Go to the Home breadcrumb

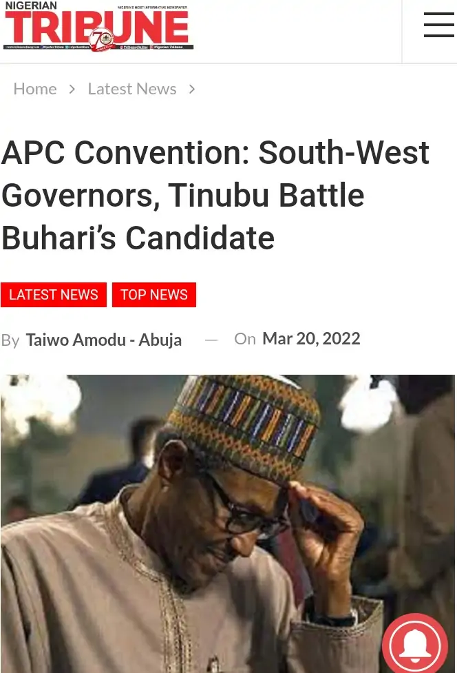pos(35,89)
